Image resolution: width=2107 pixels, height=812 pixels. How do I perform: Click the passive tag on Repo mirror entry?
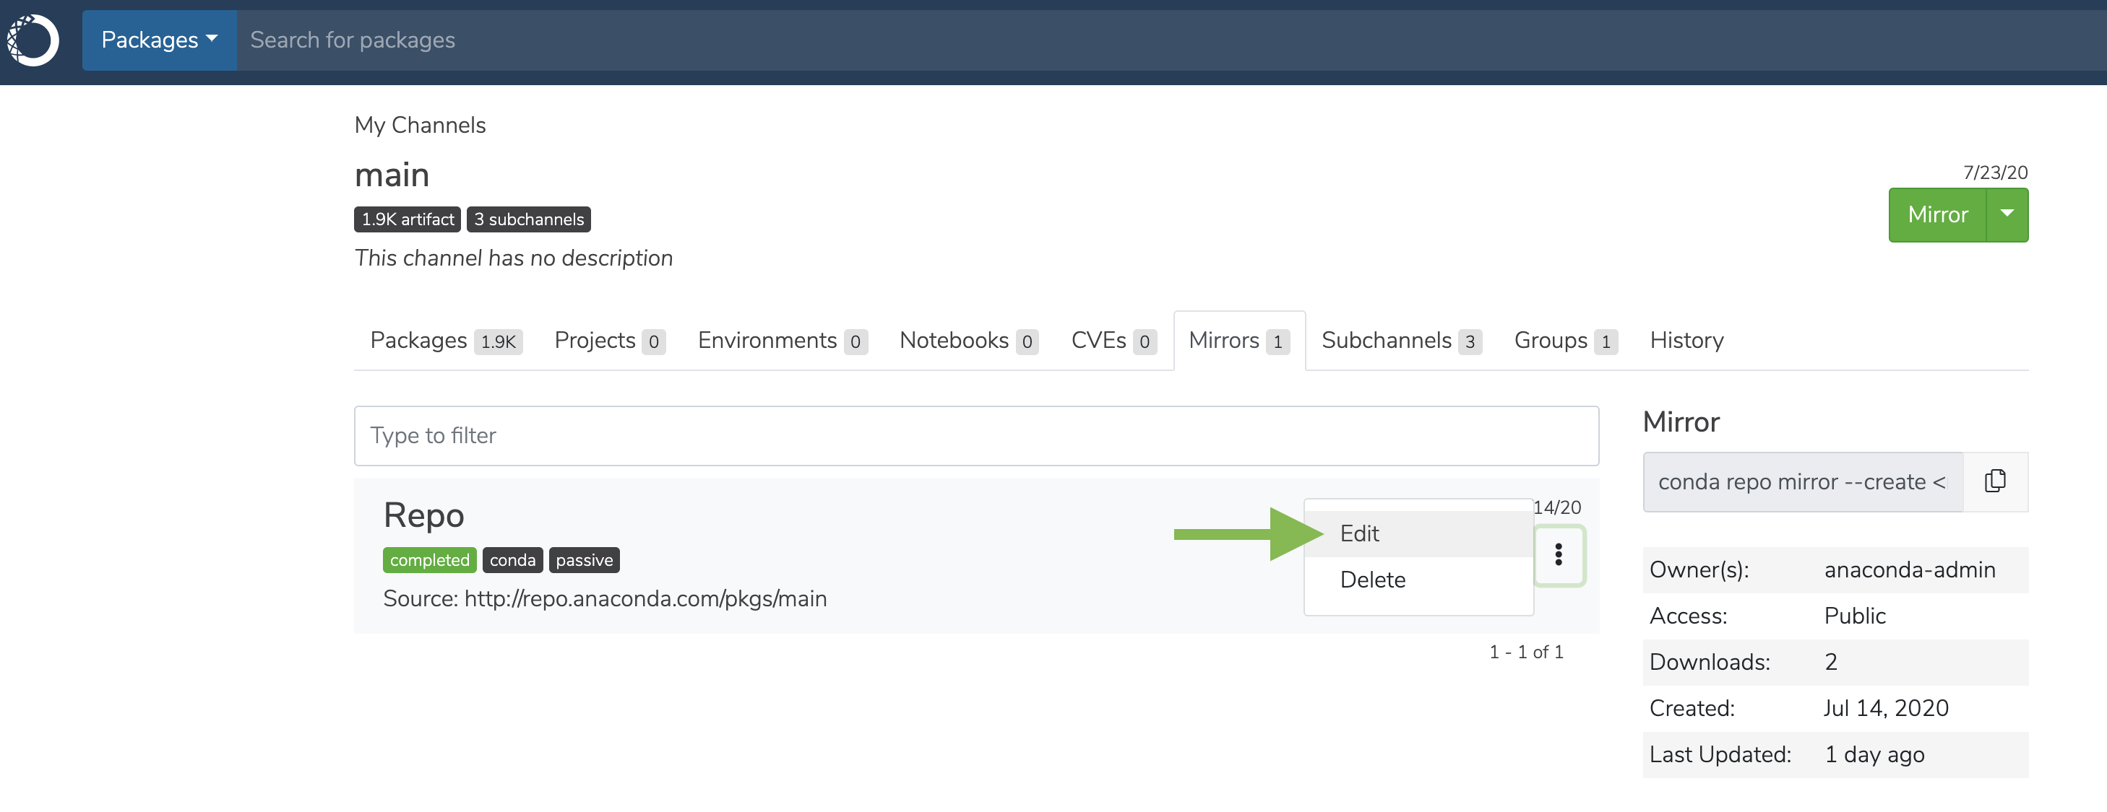(585, 559)
